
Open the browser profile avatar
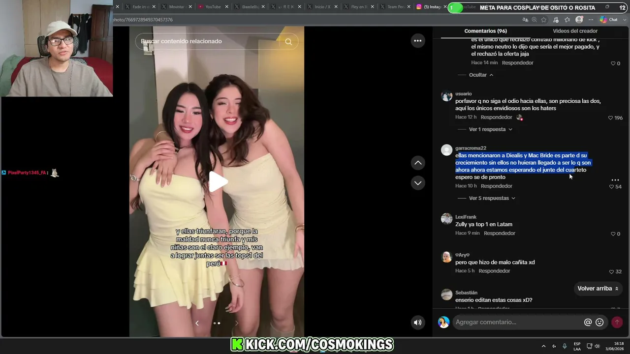click(x=579, y=20)
